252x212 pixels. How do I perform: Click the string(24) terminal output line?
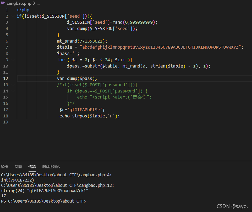point(45,191)
